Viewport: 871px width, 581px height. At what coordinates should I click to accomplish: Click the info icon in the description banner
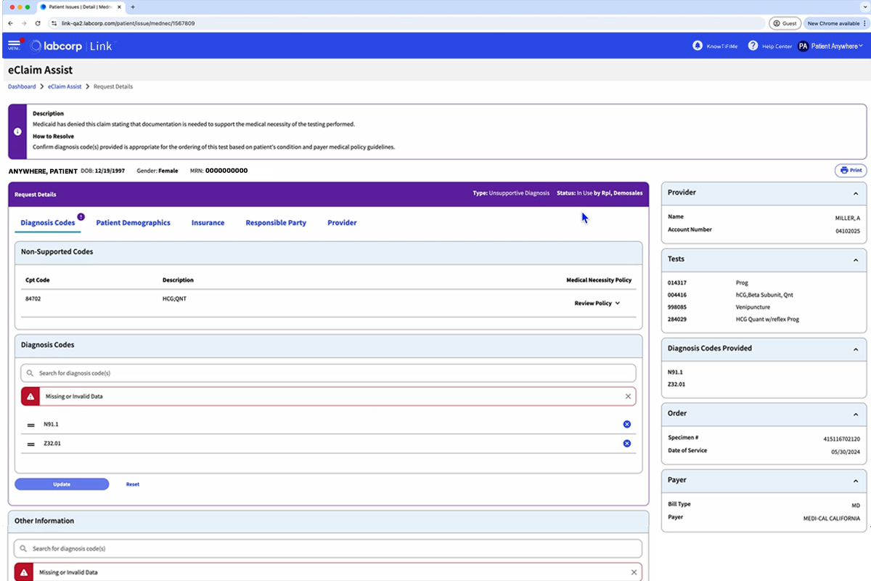17,131
